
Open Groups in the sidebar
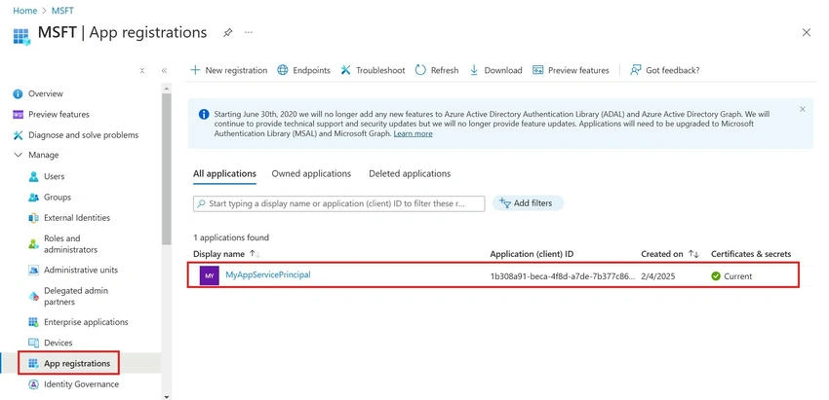pos(58,198)
